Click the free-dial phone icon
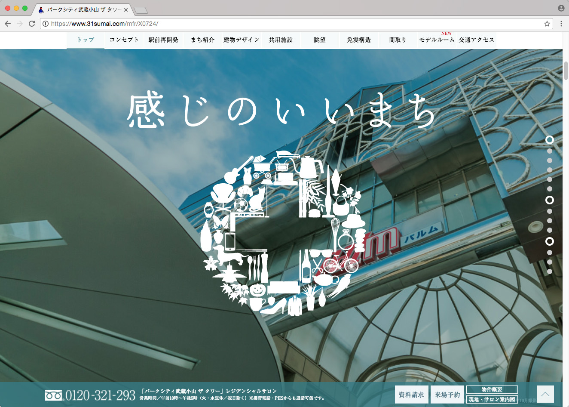This screenshot has width=569, height=407. (x=54, y=395)
